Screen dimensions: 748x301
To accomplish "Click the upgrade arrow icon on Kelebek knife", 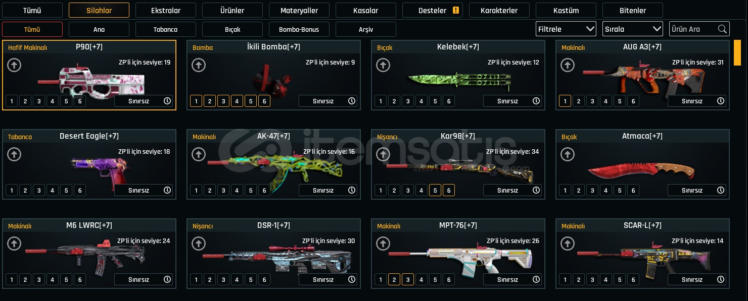I will [383, 65].
